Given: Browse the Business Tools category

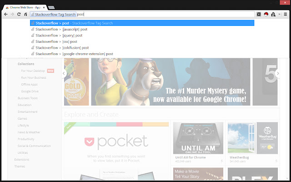Looking at the screenshot, I should tap(27, 98).
